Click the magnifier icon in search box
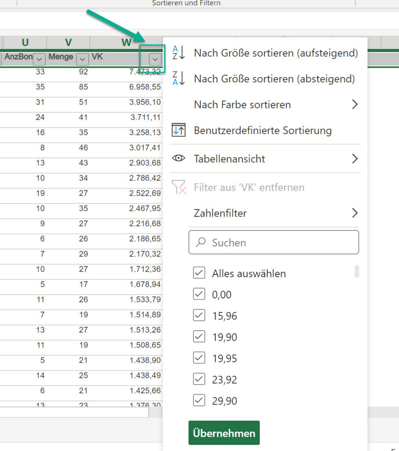399x451 pixels. click(x=201, y=242)
